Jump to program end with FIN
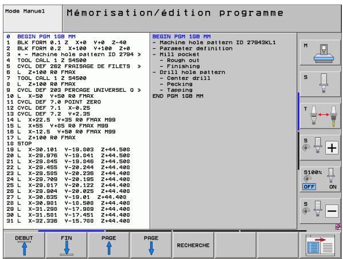This screenshot has width=343, height=259. [67, 245]
